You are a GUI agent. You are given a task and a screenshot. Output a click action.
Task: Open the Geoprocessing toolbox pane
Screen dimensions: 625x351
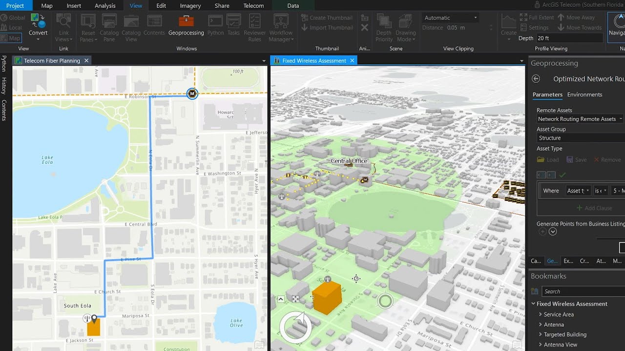[x=186, y=25]
